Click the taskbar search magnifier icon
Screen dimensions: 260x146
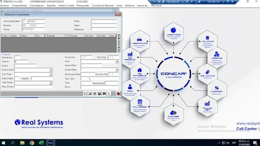pyautogui.click(x=13, y=143)
